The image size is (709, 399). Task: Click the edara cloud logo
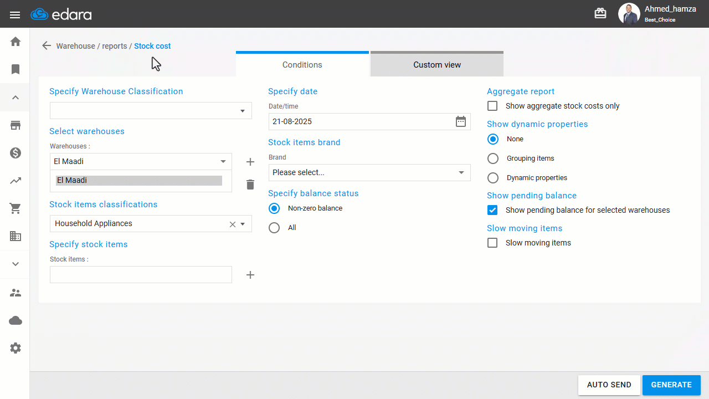click(x=61, y=14)
